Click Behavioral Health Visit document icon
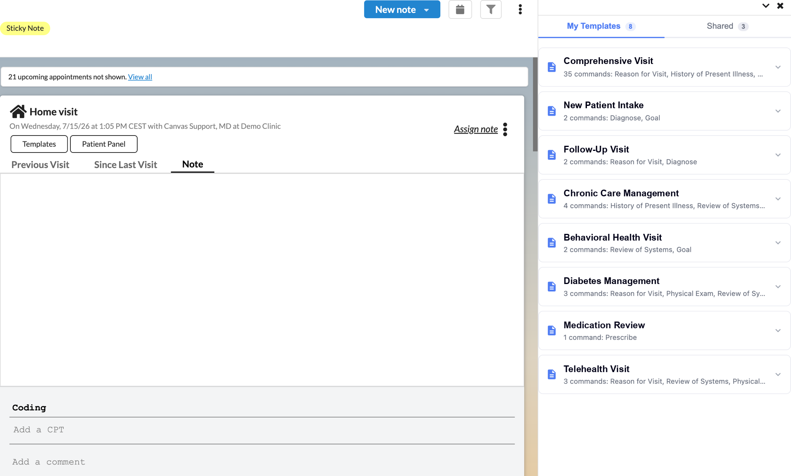791x476 pixels. tap(552, 243)
